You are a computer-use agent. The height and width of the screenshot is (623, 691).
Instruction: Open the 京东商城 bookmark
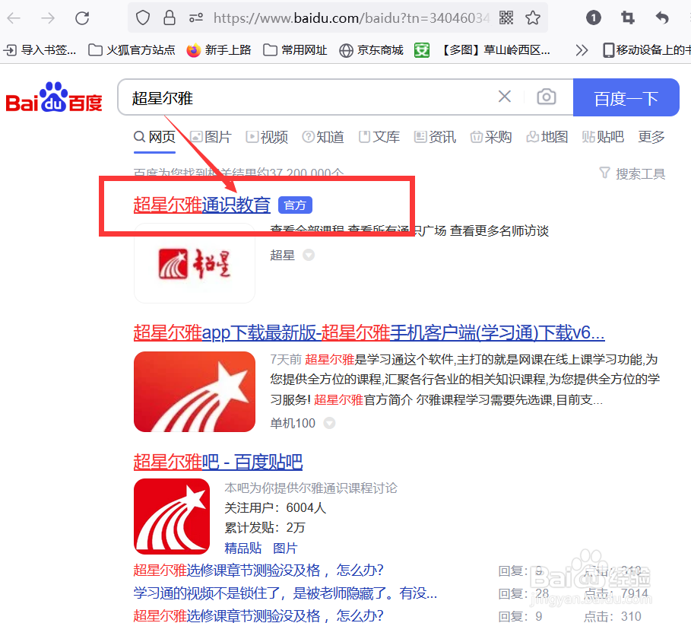click(372, 50)
